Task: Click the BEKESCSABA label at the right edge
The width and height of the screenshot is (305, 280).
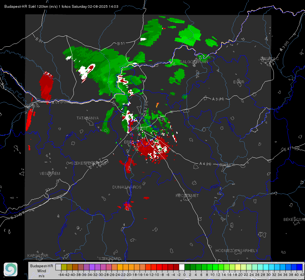Action: pos(294,219)
